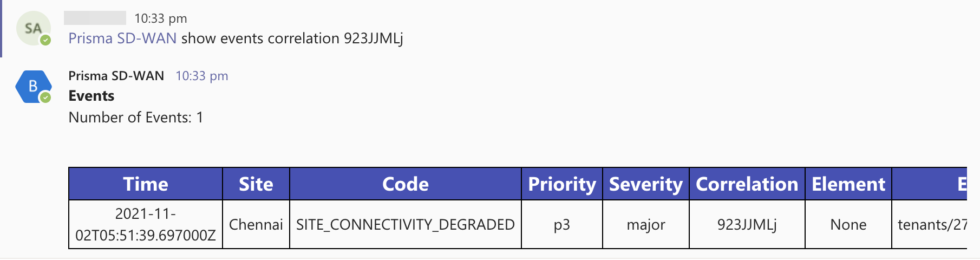980x260 pixels.
Task: Click the SITE_CONNECTIVITY_DEGRADED code cell
Action: [x=405, y=225]
